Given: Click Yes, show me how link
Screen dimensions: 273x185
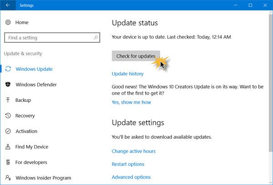Looking at the screenshot, I should pos(131,102).
